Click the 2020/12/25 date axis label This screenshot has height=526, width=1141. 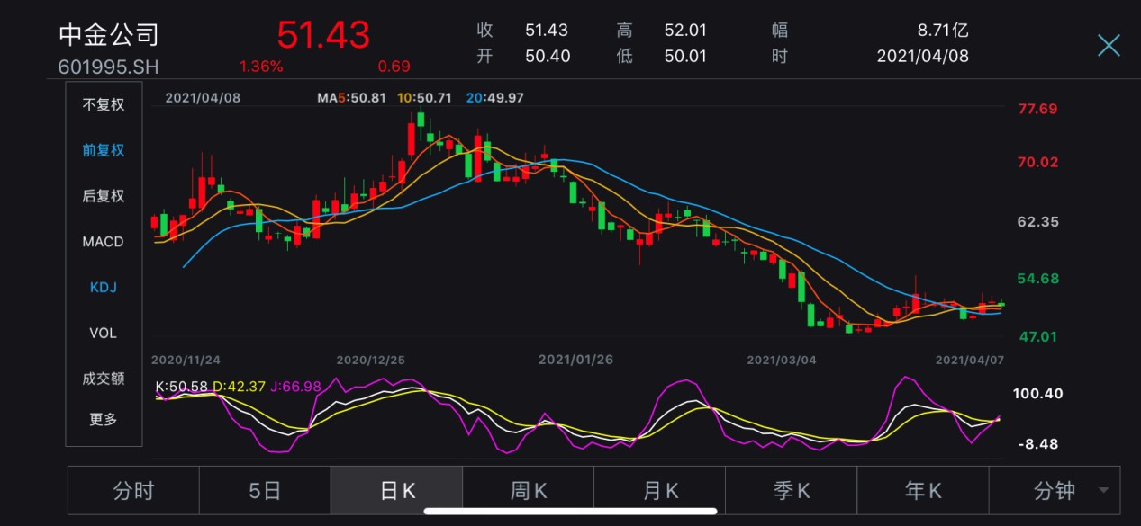click(371, 360)
